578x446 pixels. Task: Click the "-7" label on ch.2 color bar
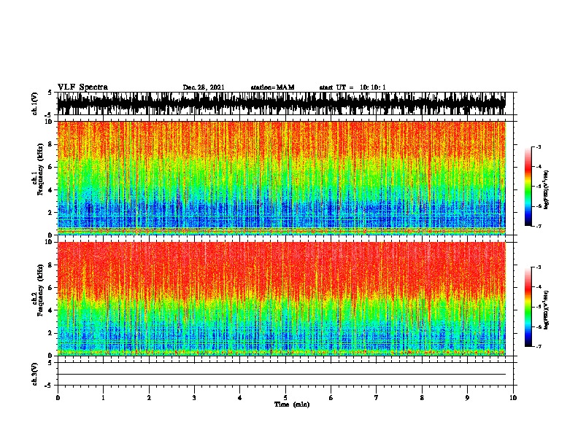tap(539, 346)
